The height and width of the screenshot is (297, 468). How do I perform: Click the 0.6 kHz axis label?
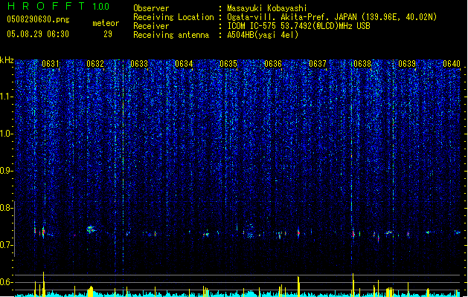pyautogui.click(x=7, y=282)
